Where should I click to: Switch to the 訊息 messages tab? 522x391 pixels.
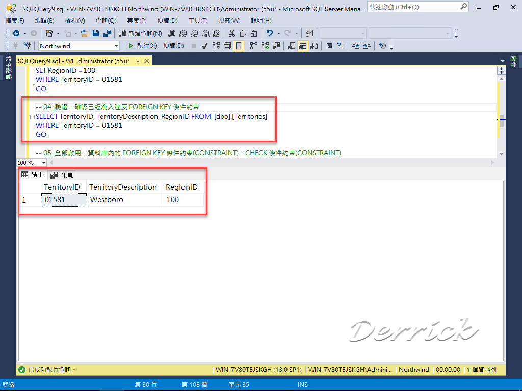coord(62,175)
